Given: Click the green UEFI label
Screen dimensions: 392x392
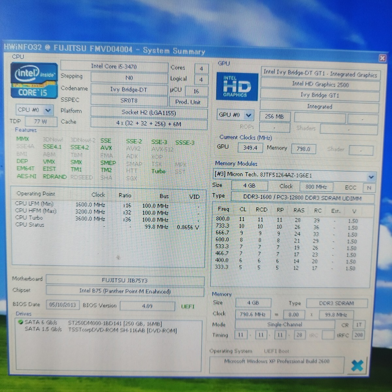Looking at the screenshot, I should (188, 307).
